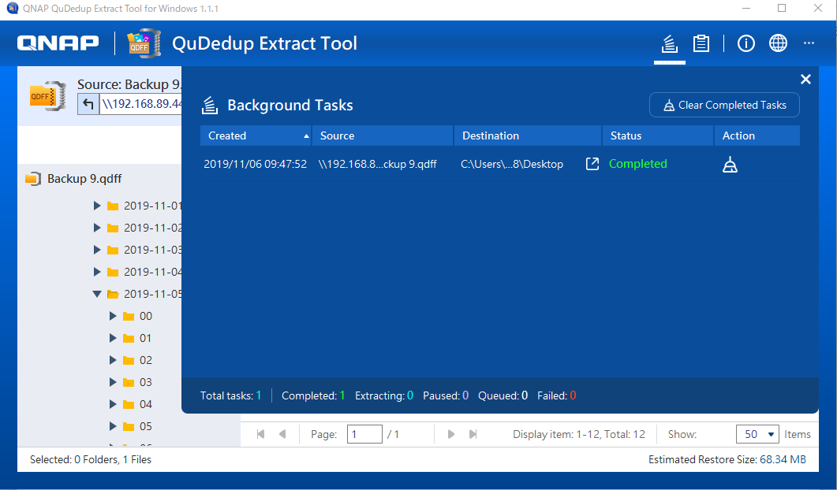Open the About information icon
Image resolution: width=837 pixels, height=490 pixels.
(x=745, y=43)
